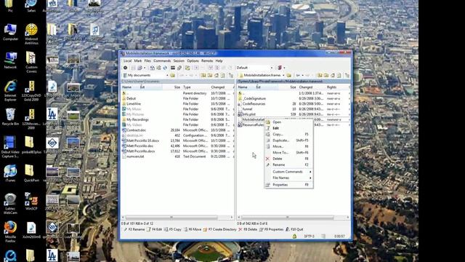Click the refresh icon in local panel toolbar
Screen dimensions: 465x262
click(223, 76)
